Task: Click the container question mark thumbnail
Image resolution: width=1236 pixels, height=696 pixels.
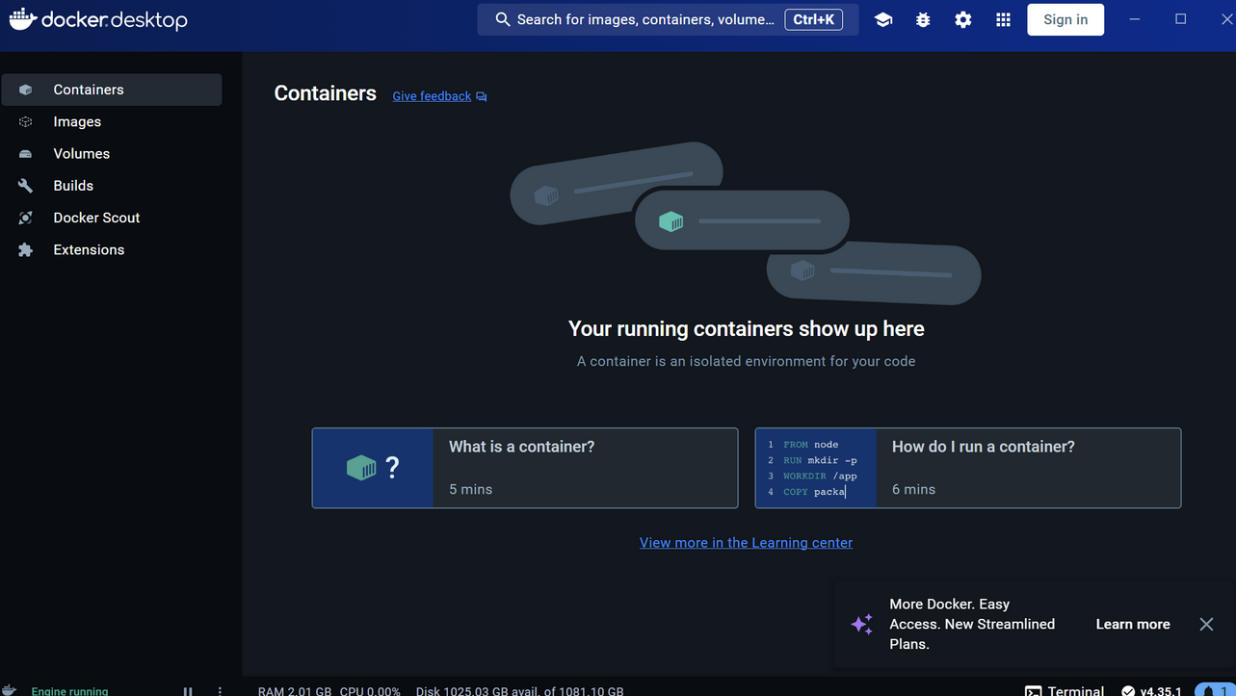Action: point(373,468)
